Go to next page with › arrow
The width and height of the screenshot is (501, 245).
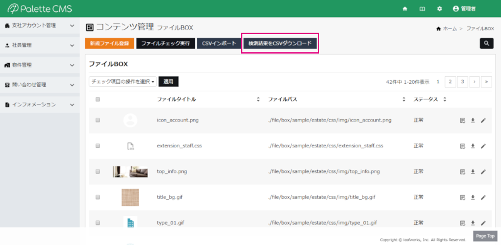click(x=474, y=81)
